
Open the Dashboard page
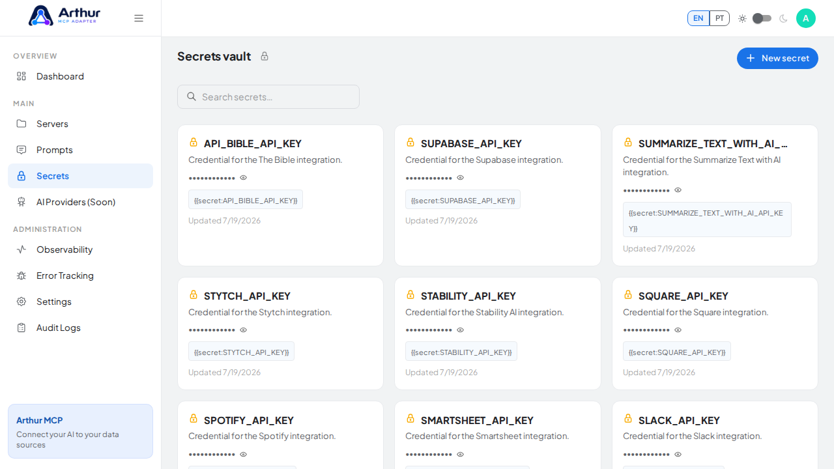(80, 76)
